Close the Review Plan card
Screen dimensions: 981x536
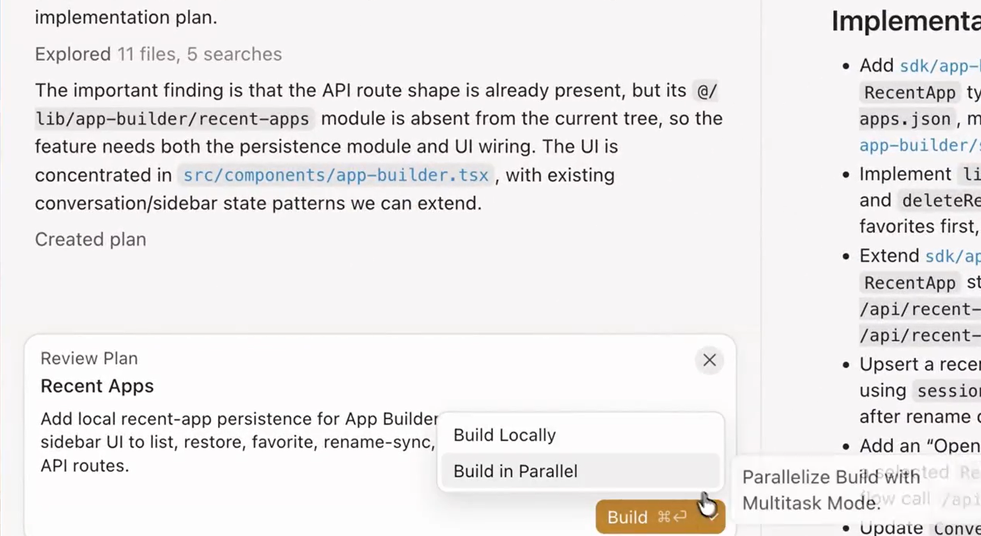pos(709,360)
